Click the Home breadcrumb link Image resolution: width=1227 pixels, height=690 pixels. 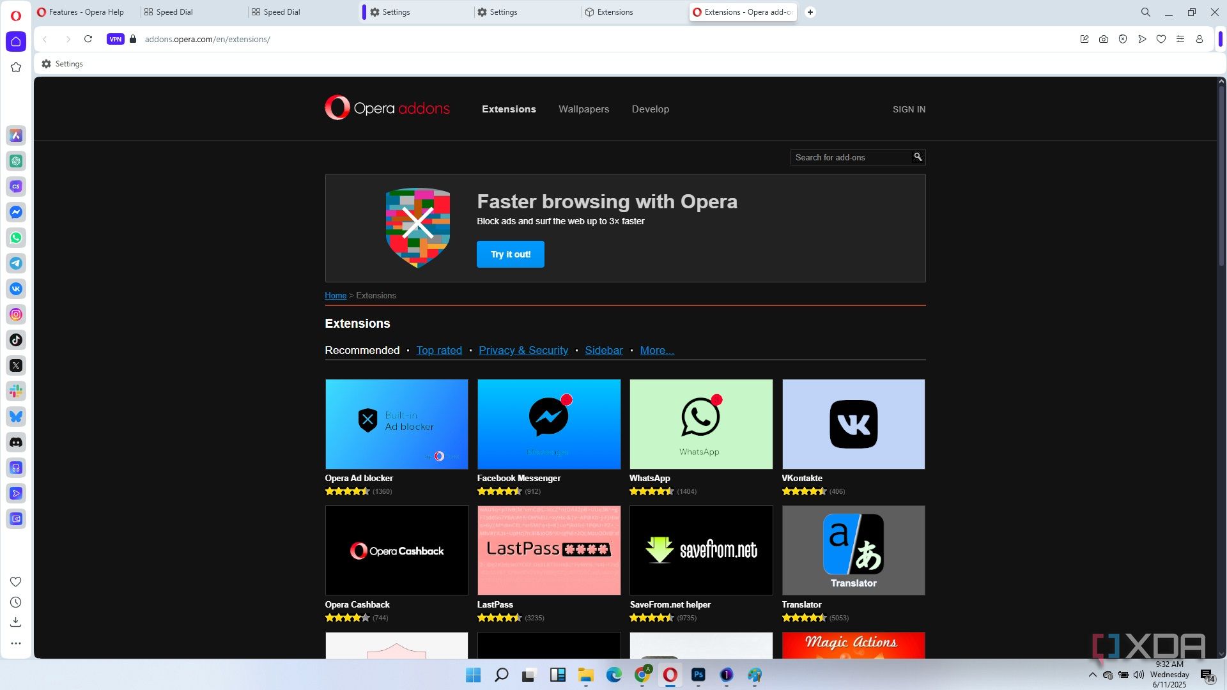tap(336, 296)
